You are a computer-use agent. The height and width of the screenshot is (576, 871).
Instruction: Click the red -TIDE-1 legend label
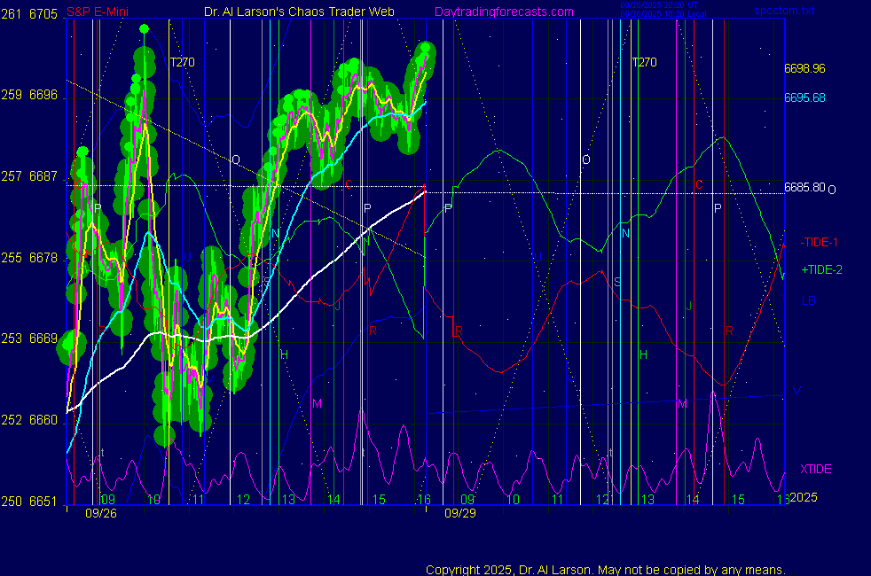pos(819,242)
